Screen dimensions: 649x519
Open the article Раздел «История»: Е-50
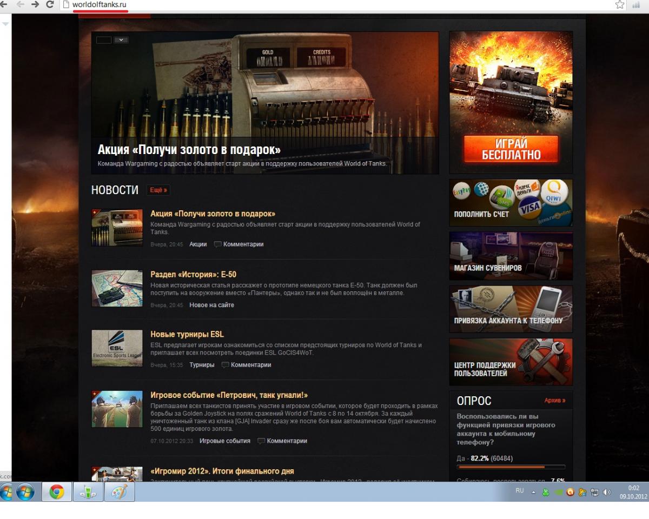coord(194,275)
